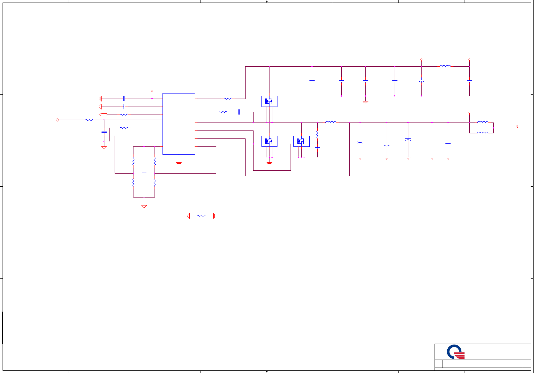Pick the MOSFET adjacent to the snubber resistor
Image resolution: width=538 pixels, height=380 pixels.
point(301,141)
